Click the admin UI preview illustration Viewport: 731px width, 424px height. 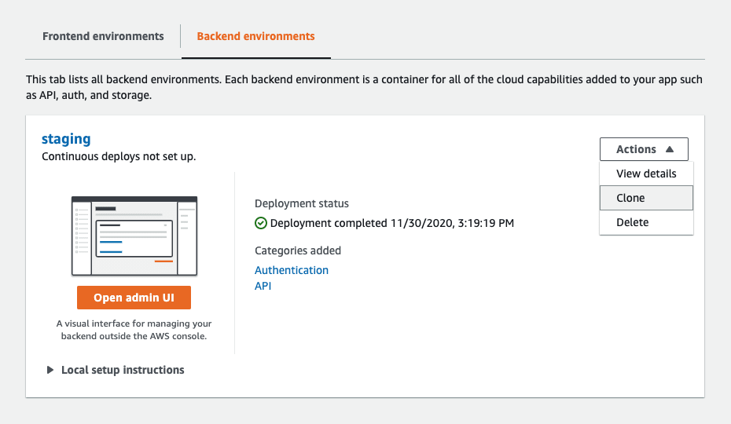[134, 236]
